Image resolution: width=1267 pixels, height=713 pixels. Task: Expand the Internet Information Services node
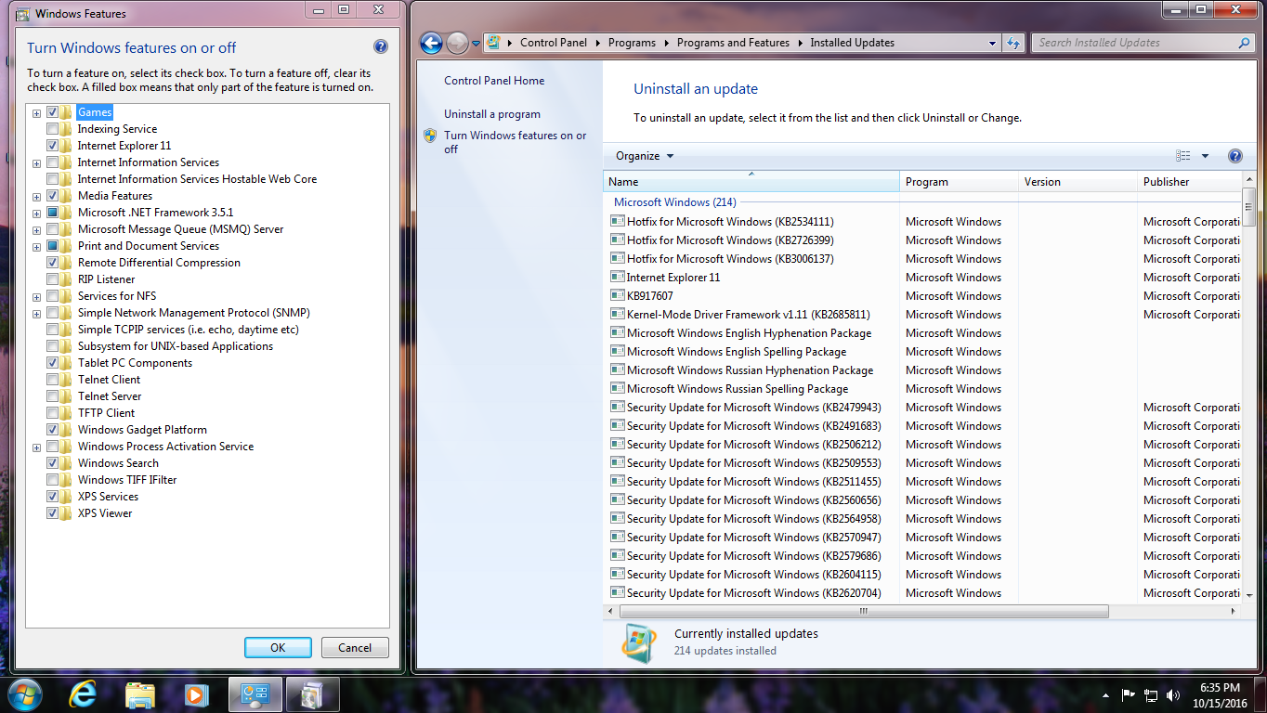[x=37, y=163]
